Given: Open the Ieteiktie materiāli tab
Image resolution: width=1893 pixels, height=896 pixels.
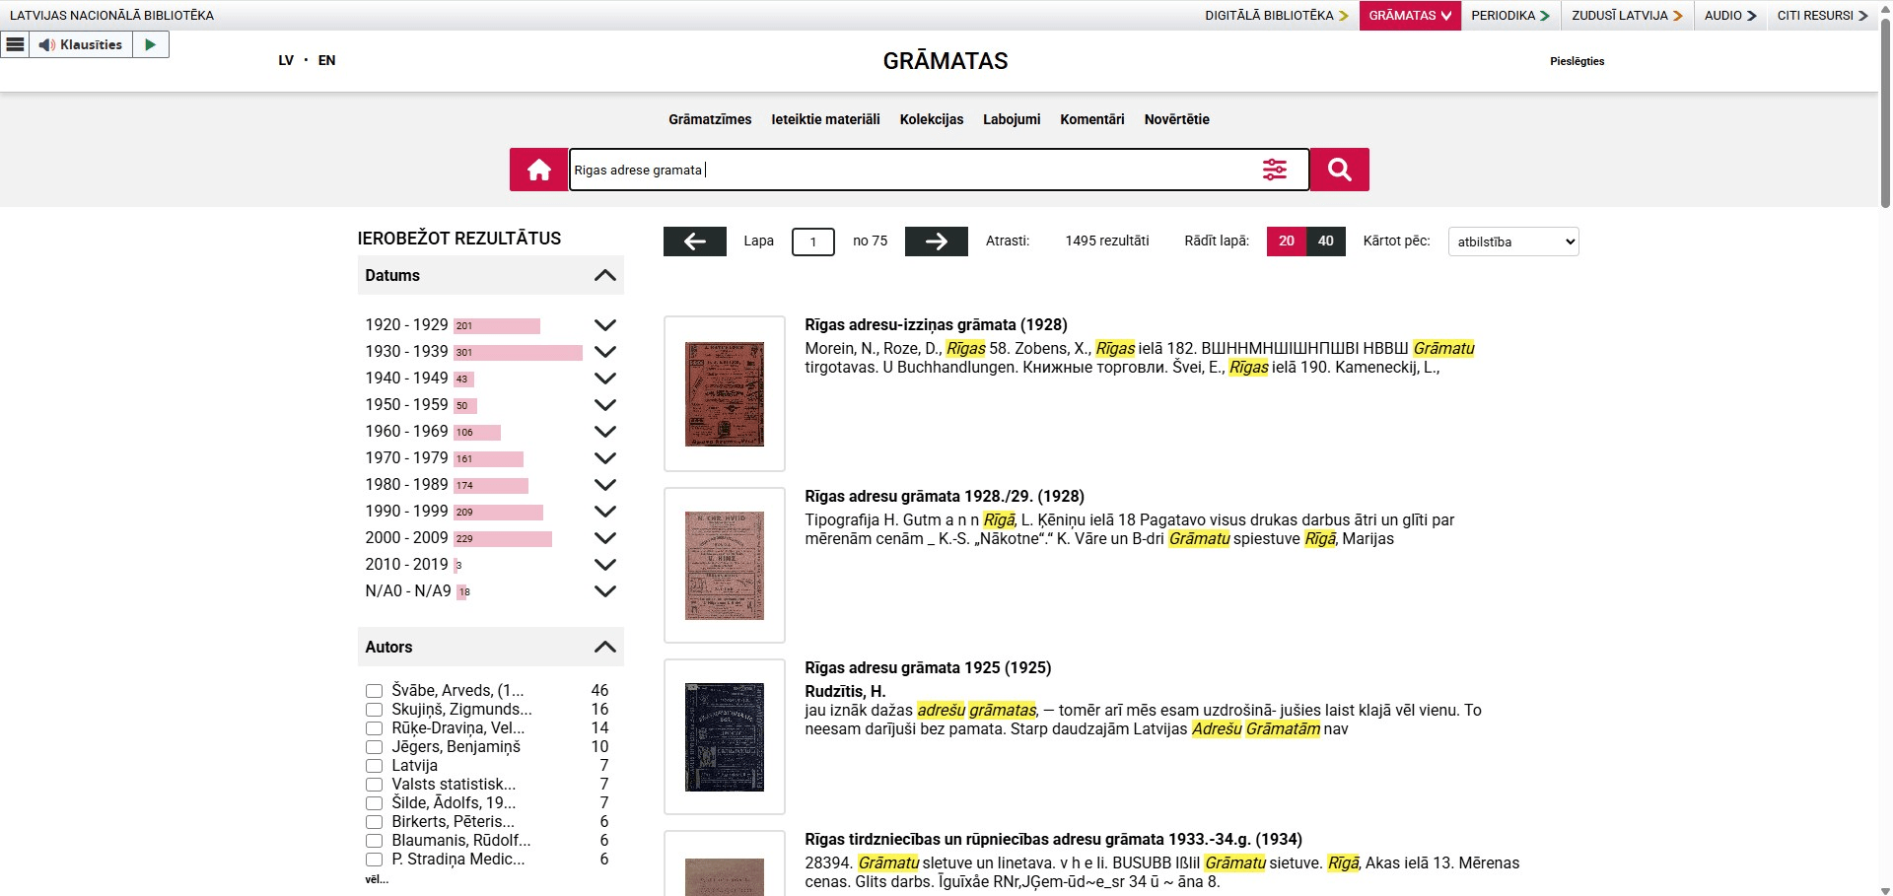Looking at the screenshot, I should tap(825, 119).
